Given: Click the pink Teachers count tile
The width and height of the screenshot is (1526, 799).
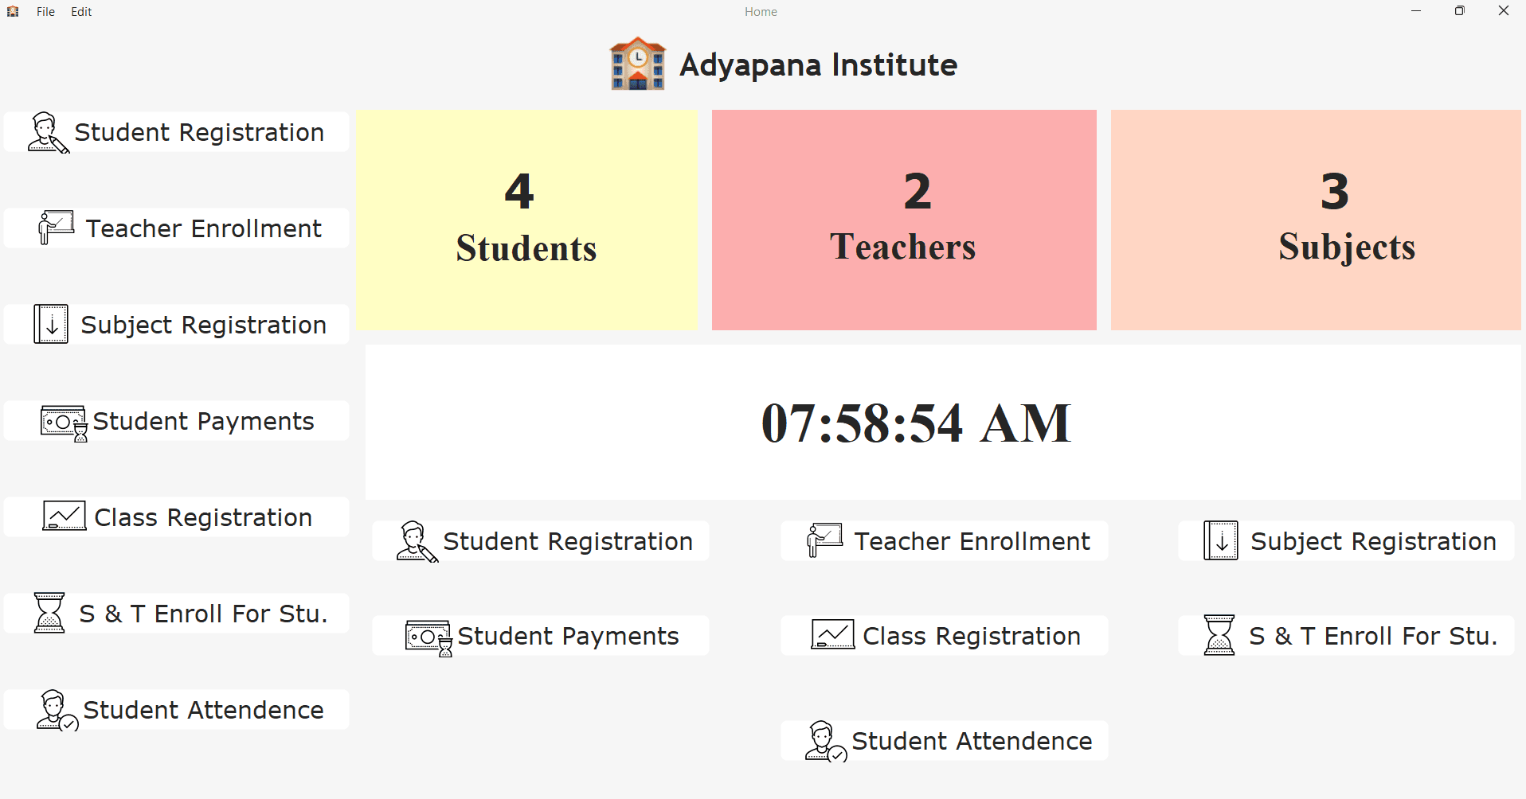Looking at the screenshot, I should coord(904,220).
